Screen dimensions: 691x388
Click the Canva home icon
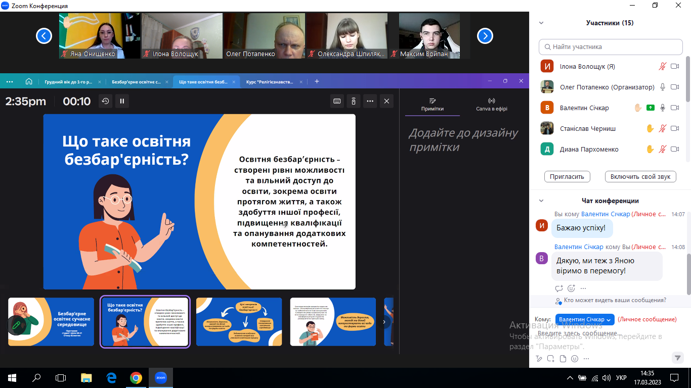(29, 81)
